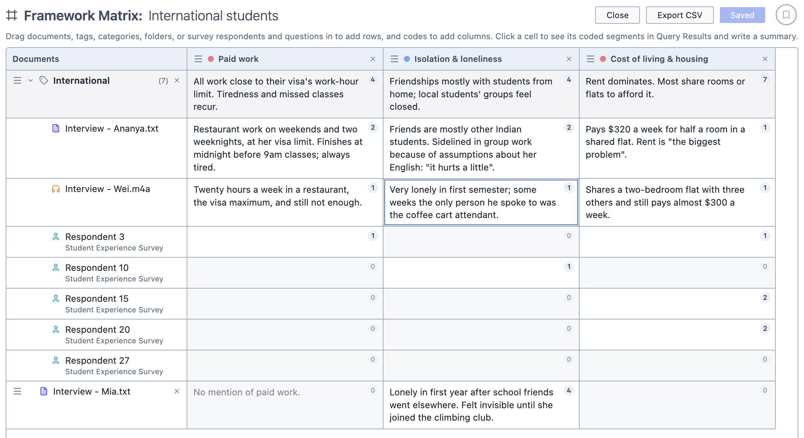804x438 pixels.
Task: Click the Framework Matrix grid icon
Action: (x=12, y=15)
